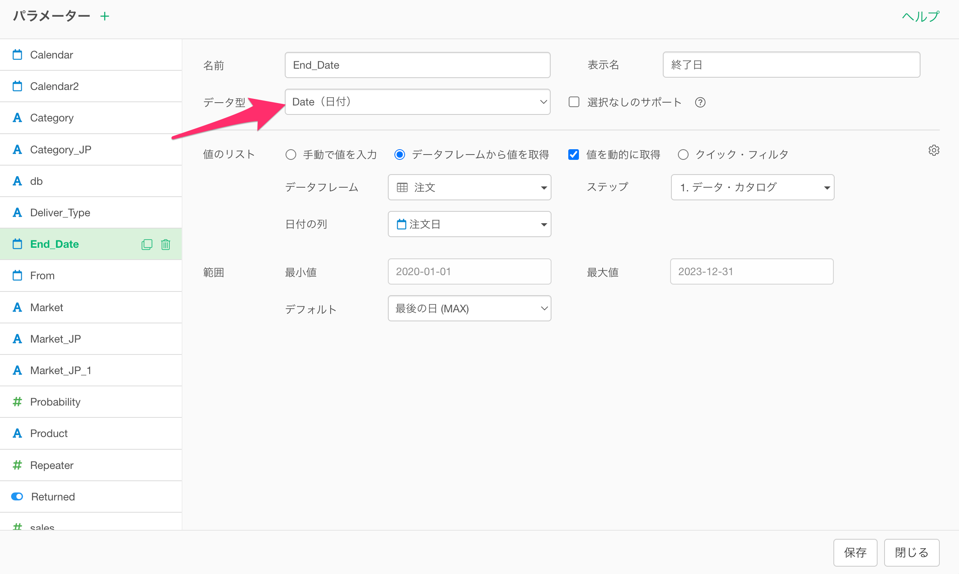Click the 最大値 date input field

click(x=752, y=271)
